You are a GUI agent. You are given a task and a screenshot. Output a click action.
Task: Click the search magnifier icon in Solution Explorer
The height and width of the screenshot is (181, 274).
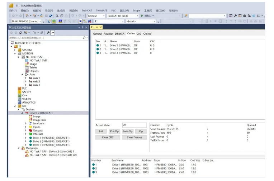[84, 38]
